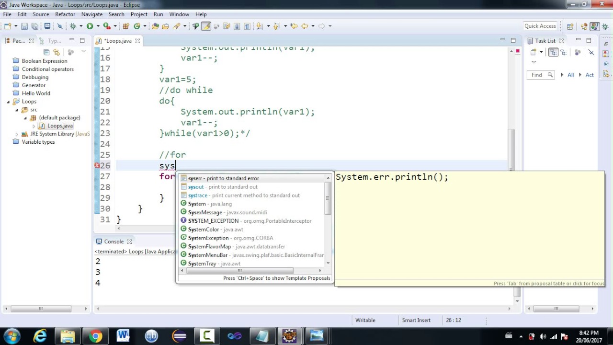Switch to the Java EE perspective icon
Image resolution: width=613 pixels, height=345 pixels.
click(584, 26)
